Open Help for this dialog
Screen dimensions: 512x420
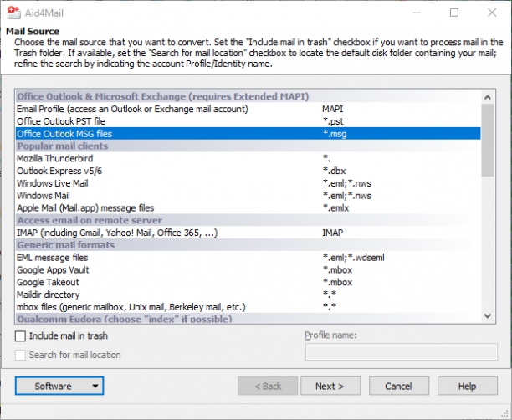coord(468,386)
